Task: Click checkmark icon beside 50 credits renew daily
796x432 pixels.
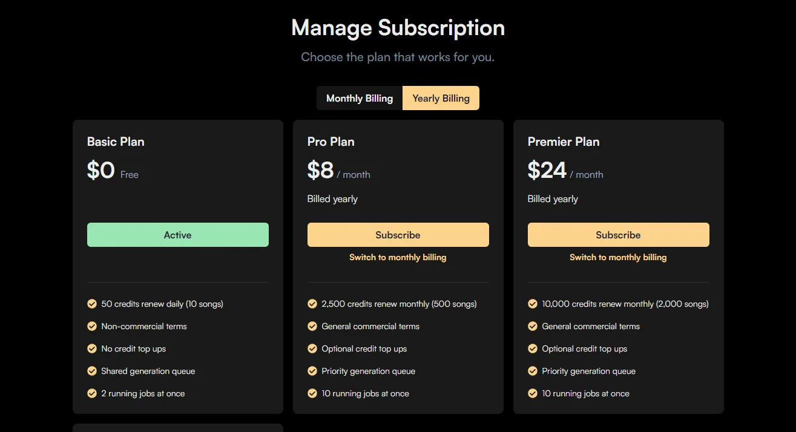Action: point(92,304)
